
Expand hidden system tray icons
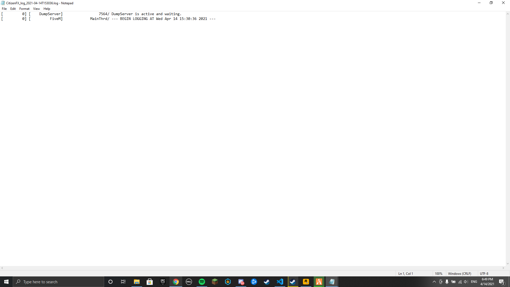(434, 282)
